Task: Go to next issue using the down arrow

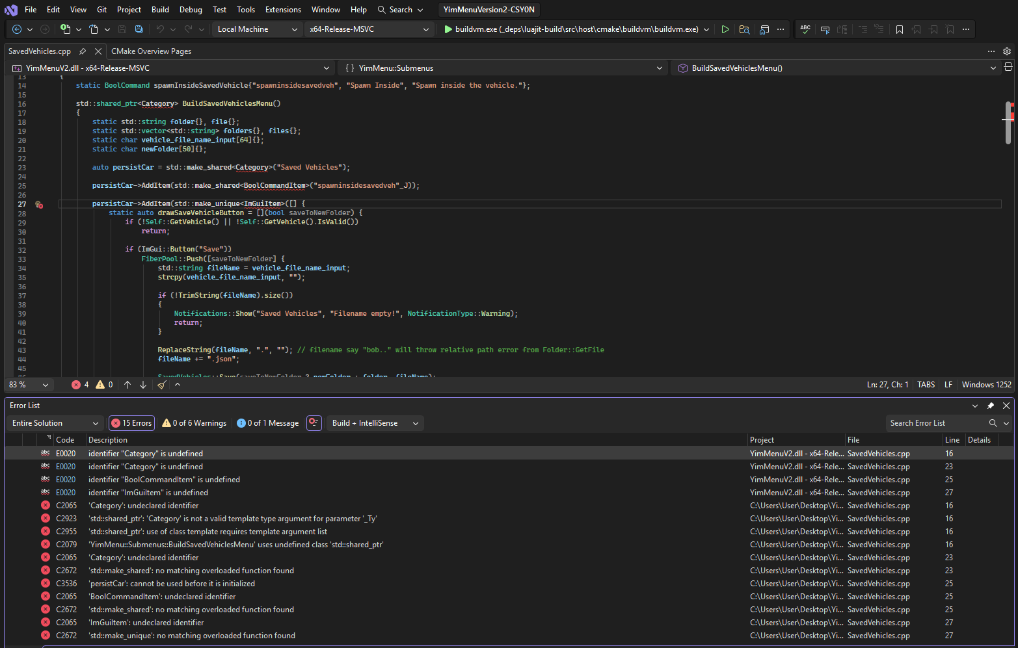Action: click(143, 385)
